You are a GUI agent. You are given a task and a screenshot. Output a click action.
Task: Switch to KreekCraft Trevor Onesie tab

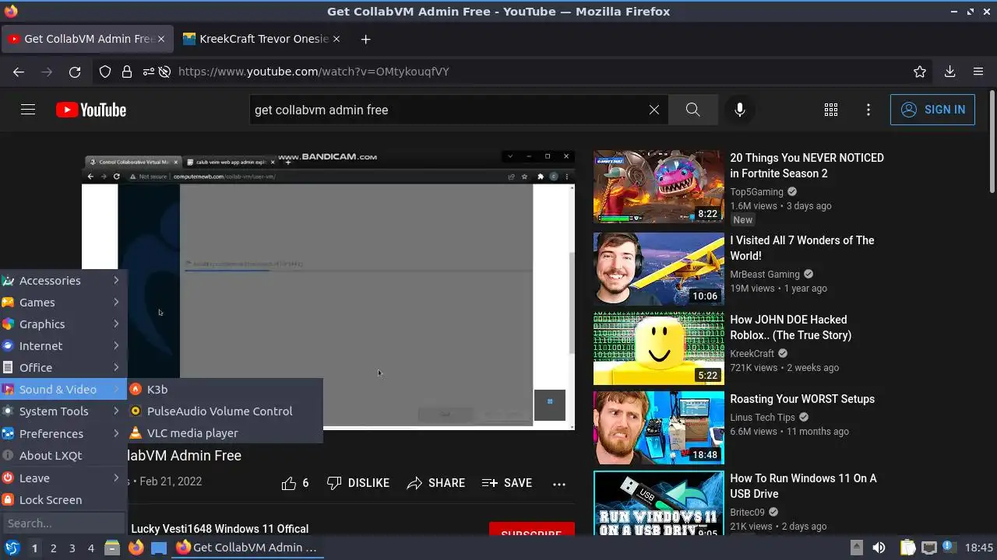tap(260, 39)
